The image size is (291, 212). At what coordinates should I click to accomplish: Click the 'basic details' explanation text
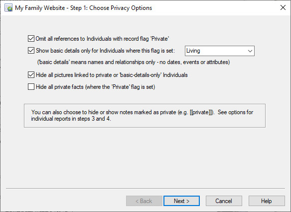134,62
